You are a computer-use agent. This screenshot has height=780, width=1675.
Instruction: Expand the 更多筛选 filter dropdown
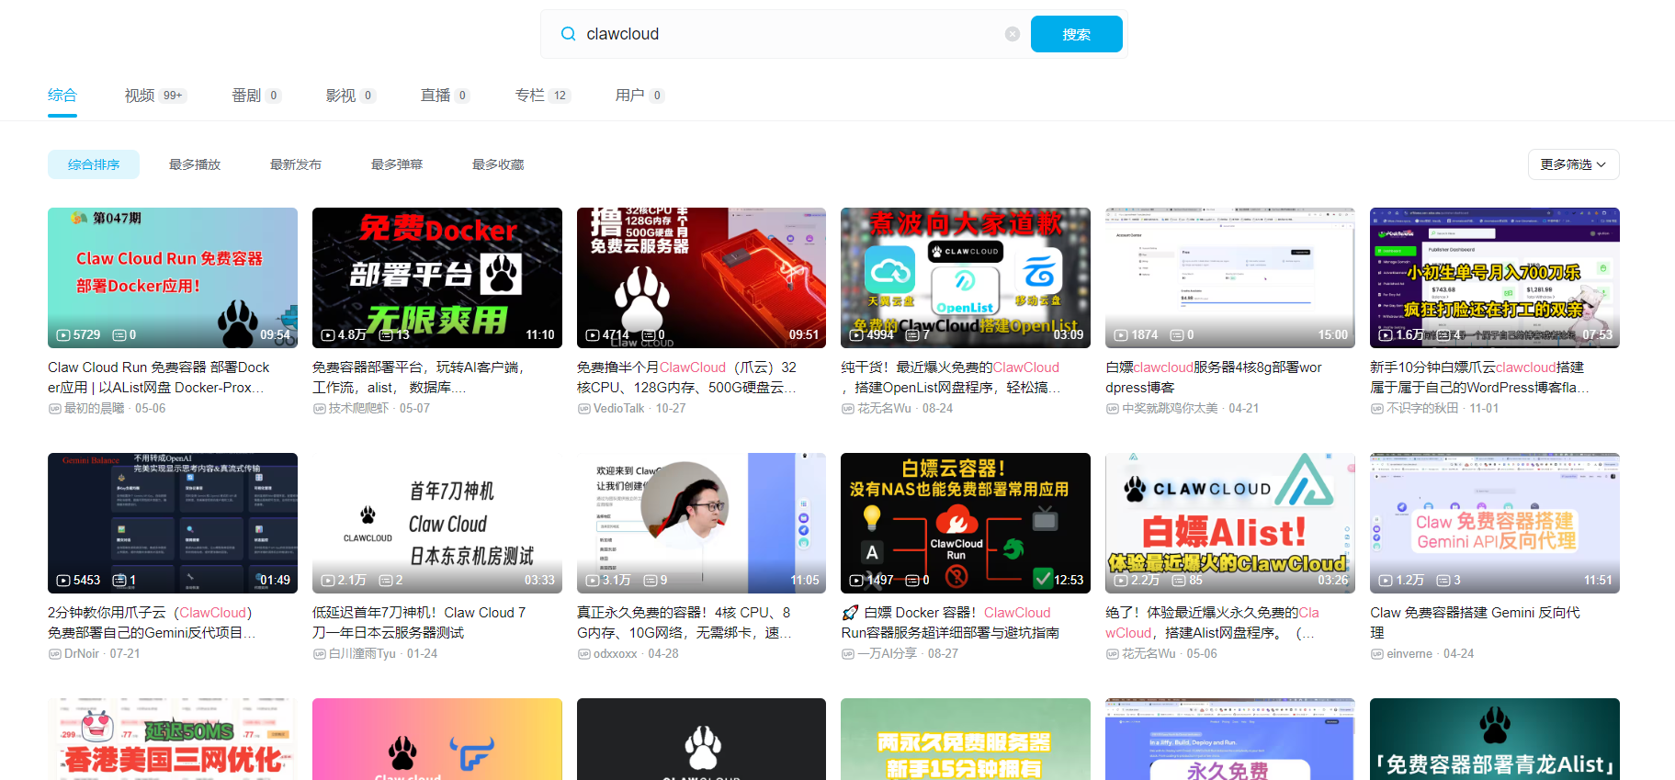(1572, 164)
